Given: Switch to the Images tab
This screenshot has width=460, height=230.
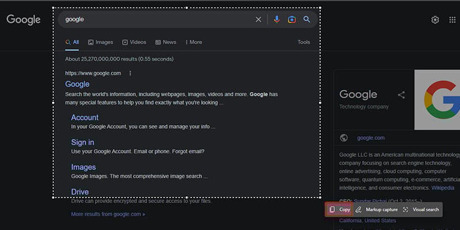Looking at the screenshot, I should (x=101, y=42).
